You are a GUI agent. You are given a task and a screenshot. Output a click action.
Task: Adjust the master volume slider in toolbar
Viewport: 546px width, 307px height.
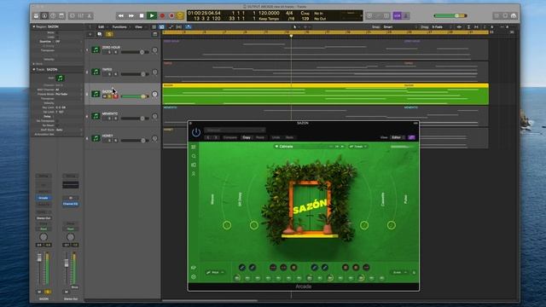point(450,15)
